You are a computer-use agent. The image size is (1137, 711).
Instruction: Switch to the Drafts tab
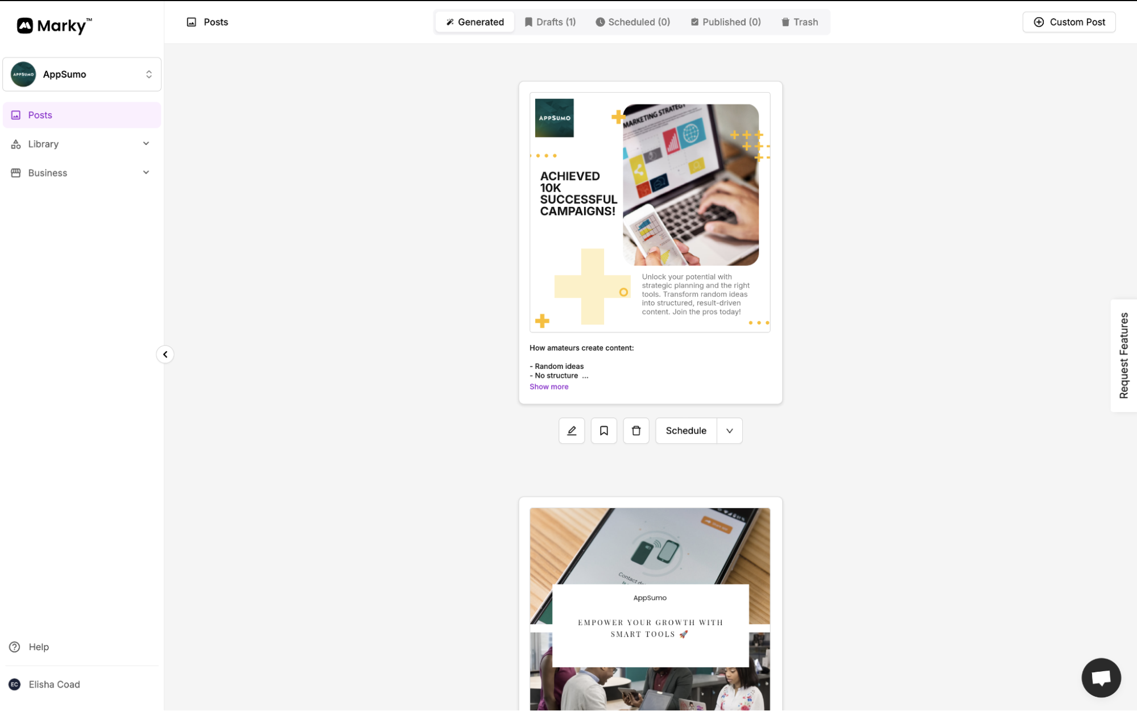tap(548, 22)
